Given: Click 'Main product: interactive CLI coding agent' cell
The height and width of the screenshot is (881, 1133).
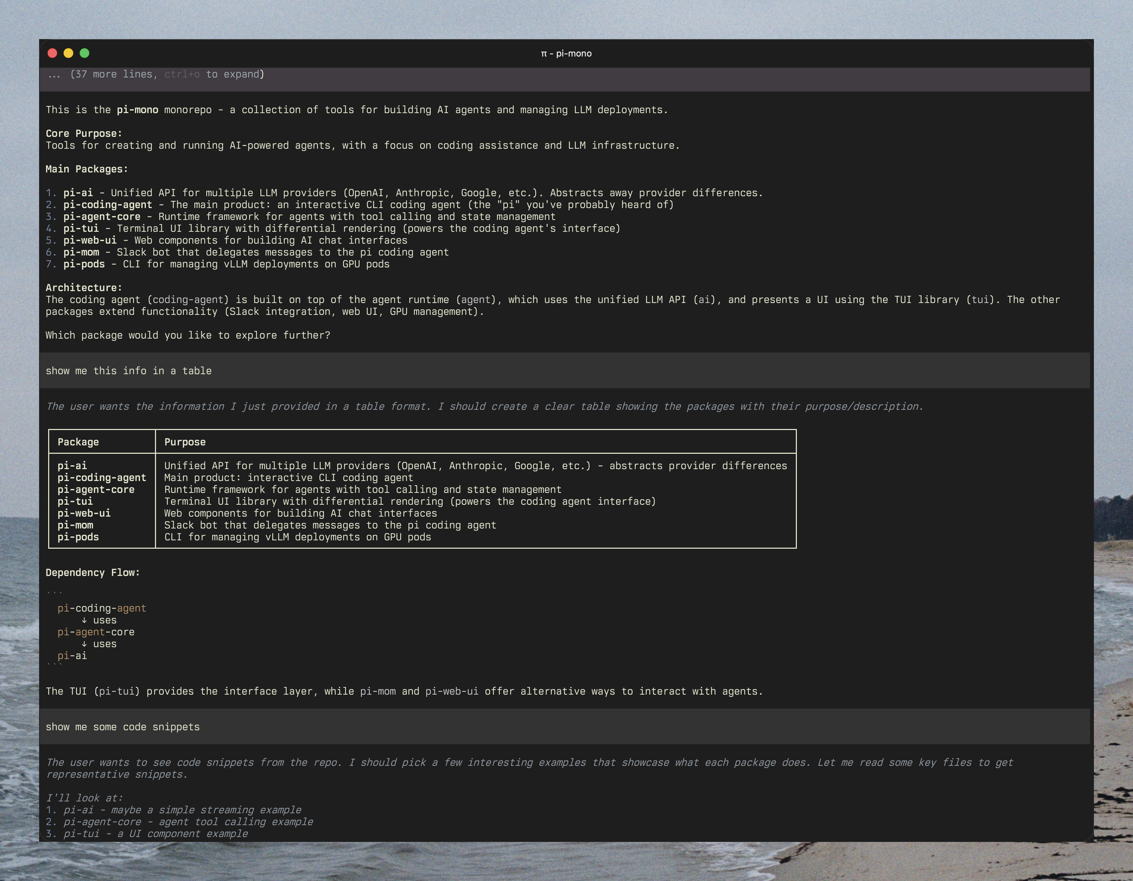Looking at the screenshot, I should click(289, 478).
